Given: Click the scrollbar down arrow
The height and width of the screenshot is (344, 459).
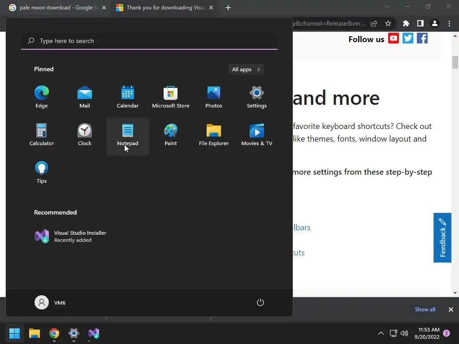Looking at the screenshot, I should pos(455,293).
